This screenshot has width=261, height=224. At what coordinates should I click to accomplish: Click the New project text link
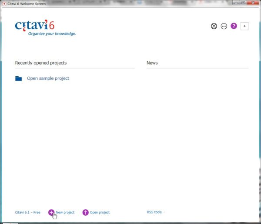[x=65, y=213]
